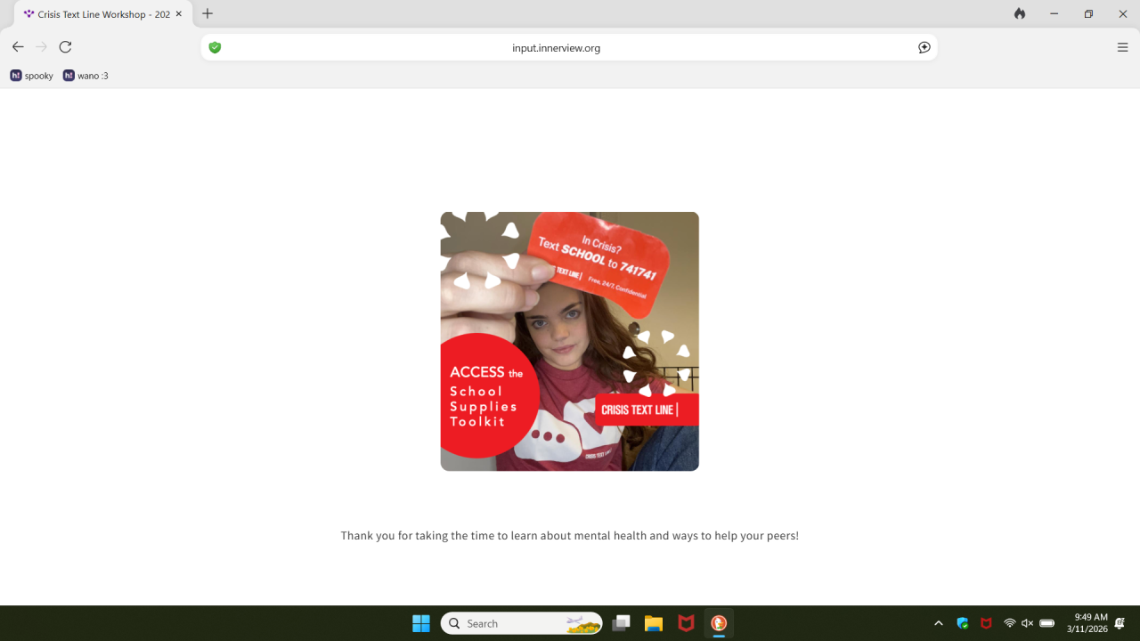
Task: Click the browser back arrow
Action: (18, 47)
